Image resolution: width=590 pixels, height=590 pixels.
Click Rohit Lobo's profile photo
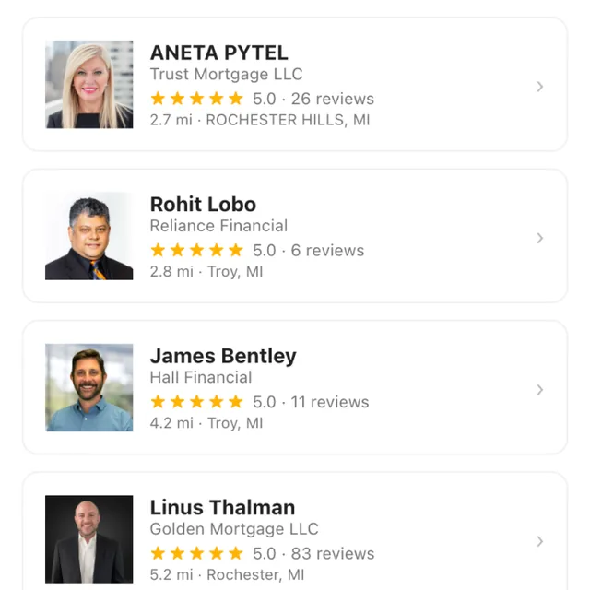(89, 236)
